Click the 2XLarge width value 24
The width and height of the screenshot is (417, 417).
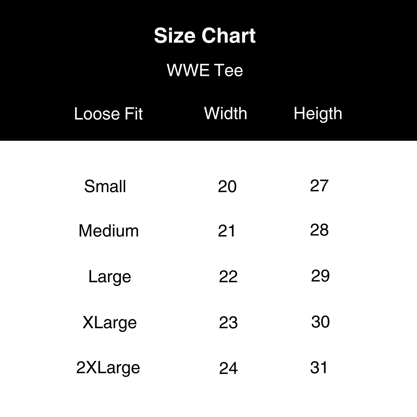coord(228,368)
